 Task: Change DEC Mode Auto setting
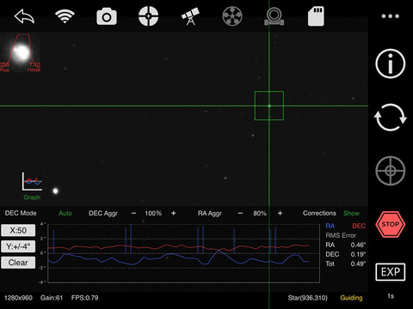tap(65, 214)
